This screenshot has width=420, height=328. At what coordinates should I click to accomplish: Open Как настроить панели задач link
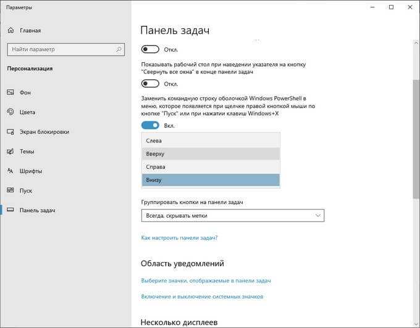[179, 237]
